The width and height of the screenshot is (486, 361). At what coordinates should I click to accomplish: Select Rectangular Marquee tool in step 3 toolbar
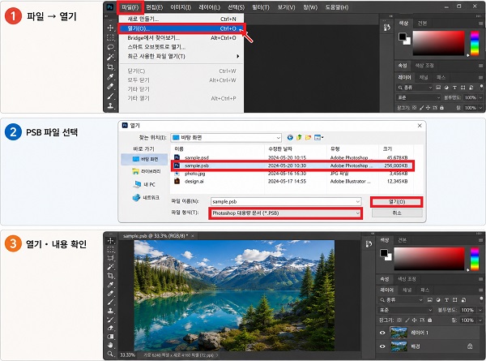tap(110, 249)
